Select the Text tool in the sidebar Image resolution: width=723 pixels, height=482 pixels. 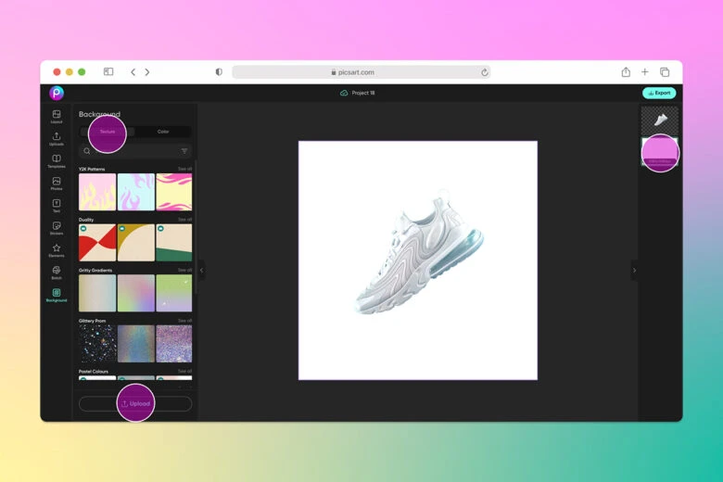coord(57,206)
